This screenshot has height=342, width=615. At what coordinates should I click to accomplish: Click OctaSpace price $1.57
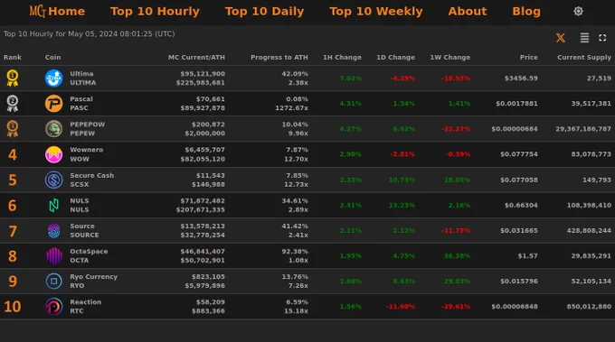pos(527,256)
